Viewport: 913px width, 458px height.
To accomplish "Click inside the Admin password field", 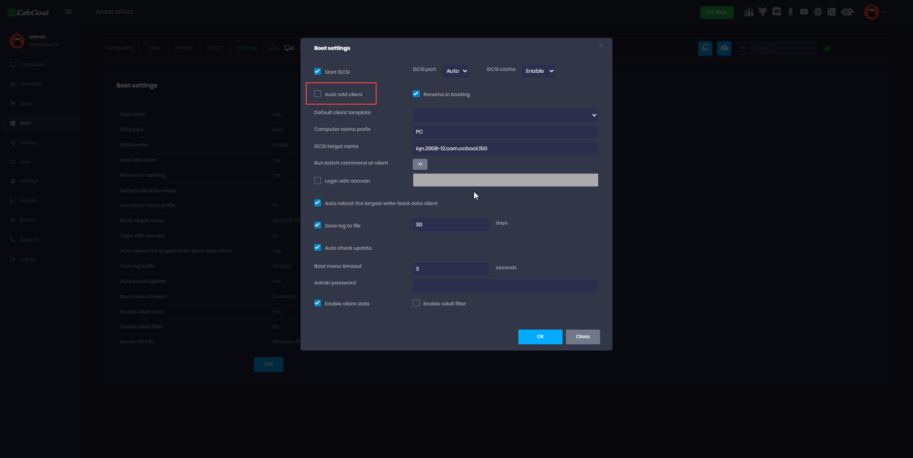I will pos(505,285).
